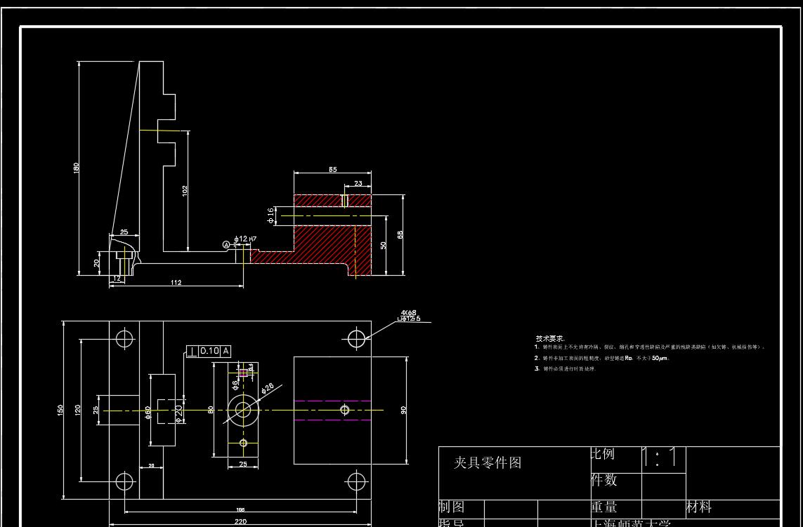This screenshot has width=803, height=527.
Task: Select the perpendicularity tolerance frame 0.10 A
Action: (x=209, y=352)
